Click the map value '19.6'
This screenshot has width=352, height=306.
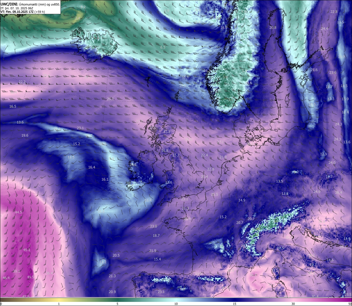point(25,136)
